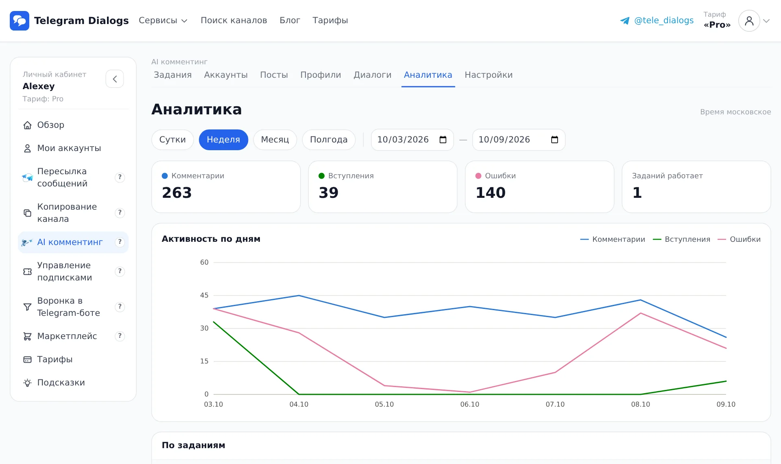Click the Воронка funnel icon
The width and height of the screenshot is (781, 464).
(27, 307)
